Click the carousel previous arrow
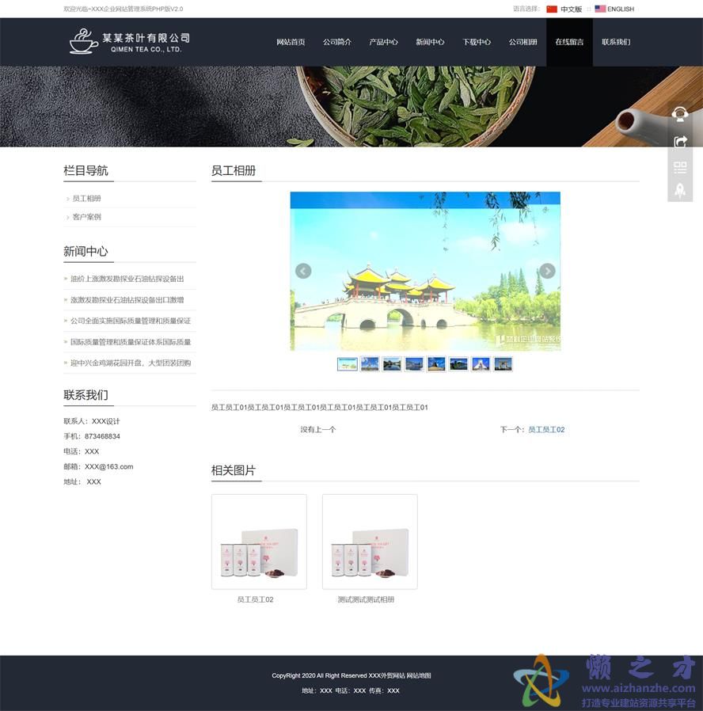703x711 pixels. point(303,271)
